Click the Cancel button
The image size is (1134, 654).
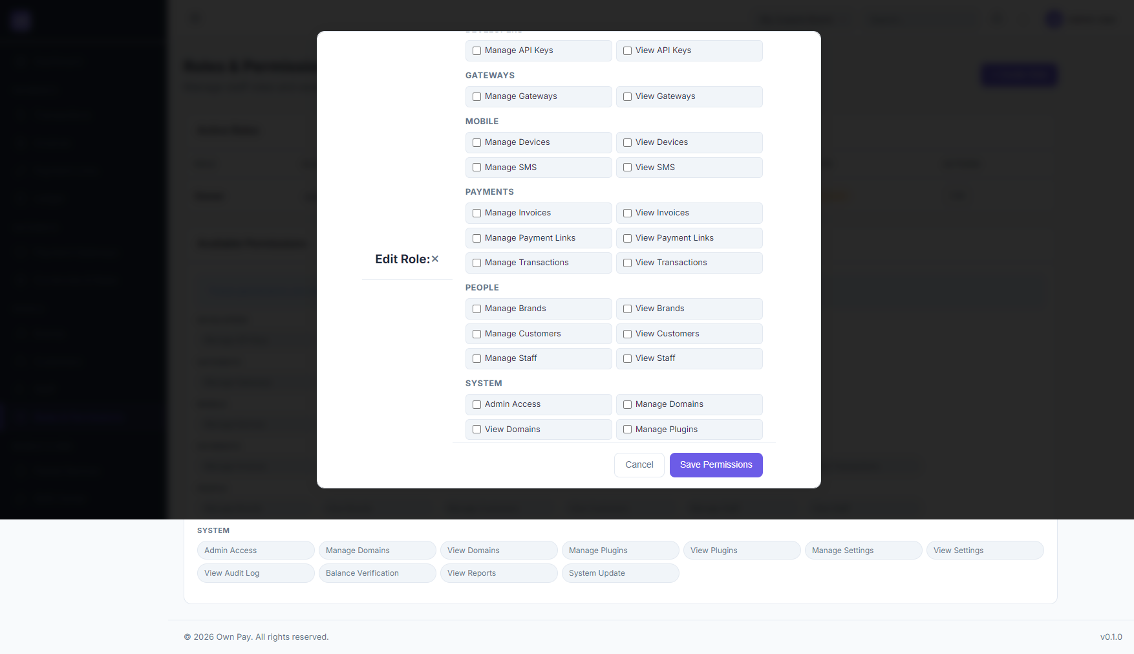point(639,465)
